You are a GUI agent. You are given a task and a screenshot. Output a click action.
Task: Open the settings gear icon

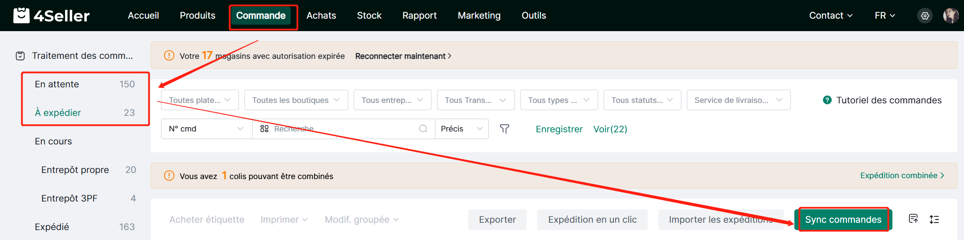coord(925,16)
